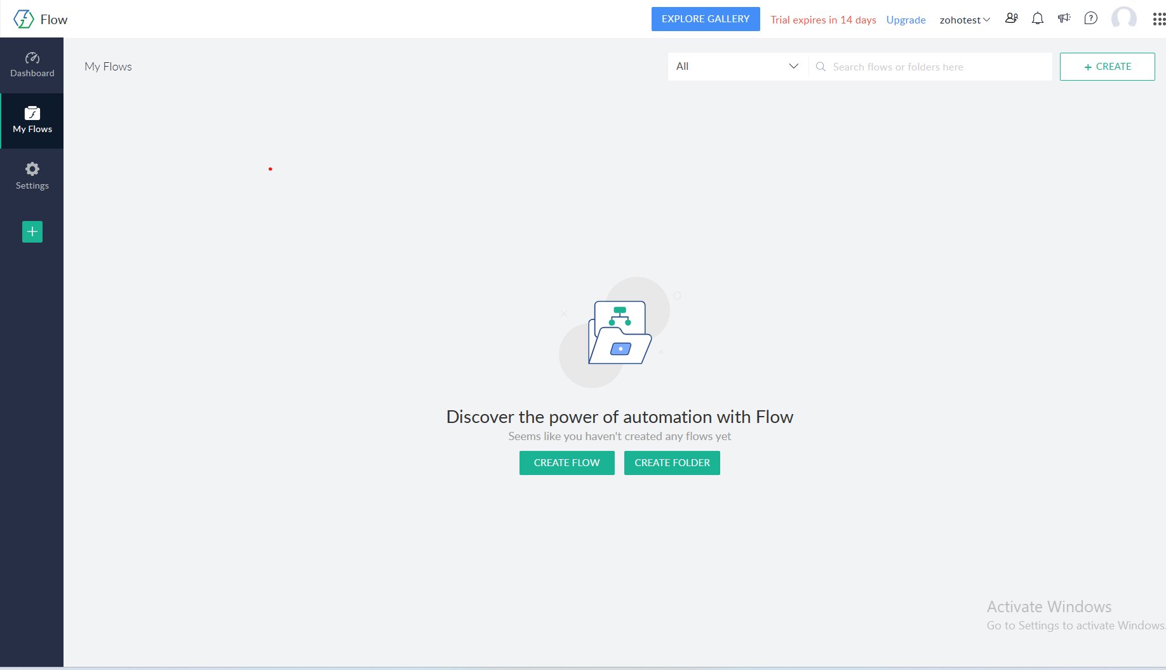Open the invite users icon
The height and width of the screenshot is (670, 1166).
tap(1012, 18)
